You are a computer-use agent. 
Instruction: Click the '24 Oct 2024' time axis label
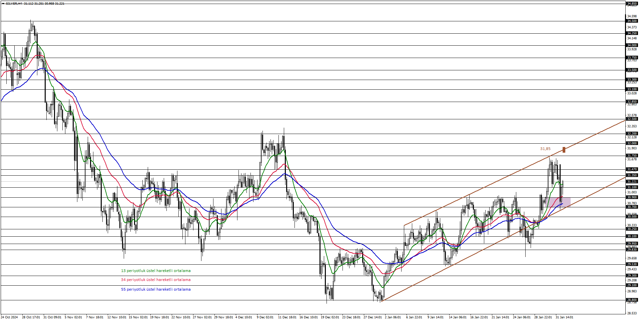click(x=9, y=317)
